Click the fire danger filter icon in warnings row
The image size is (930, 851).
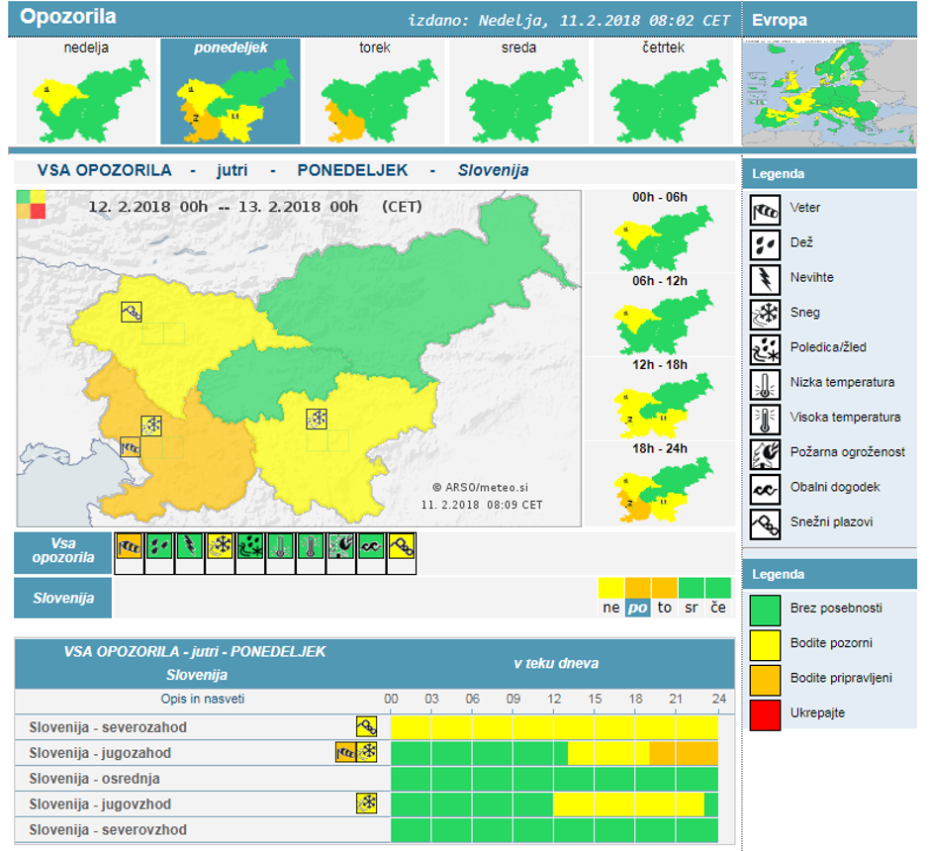pyautogui.click(x=341, y=547)
